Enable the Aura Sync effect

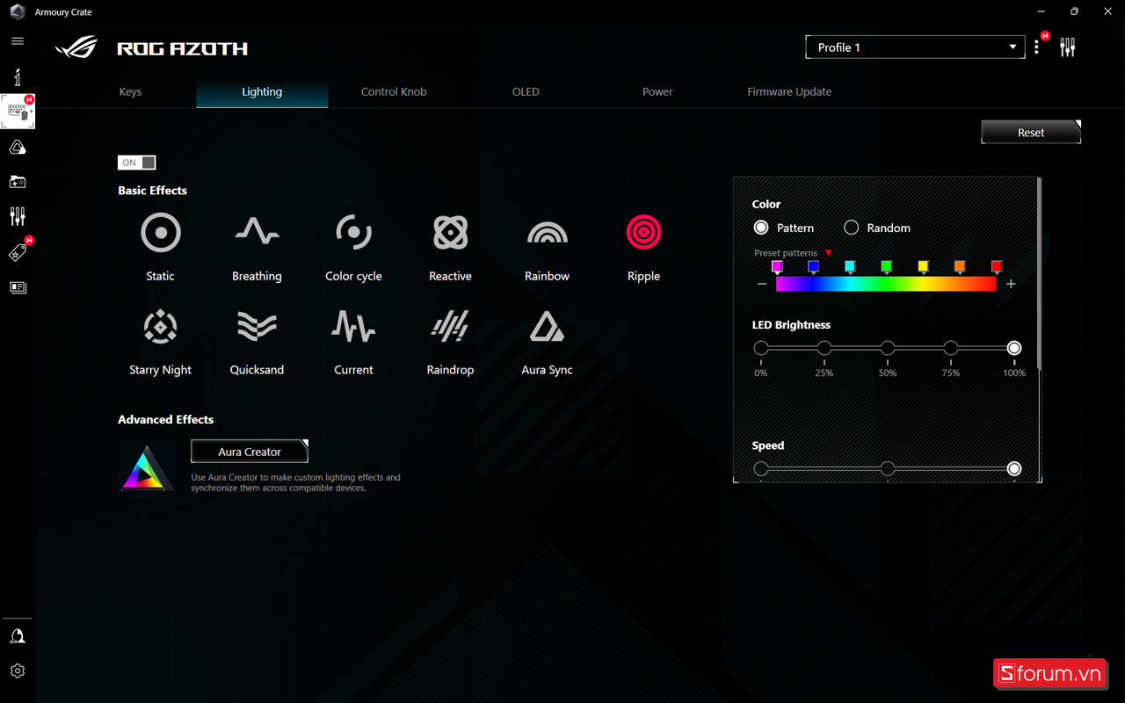click(x=547, y=327)
